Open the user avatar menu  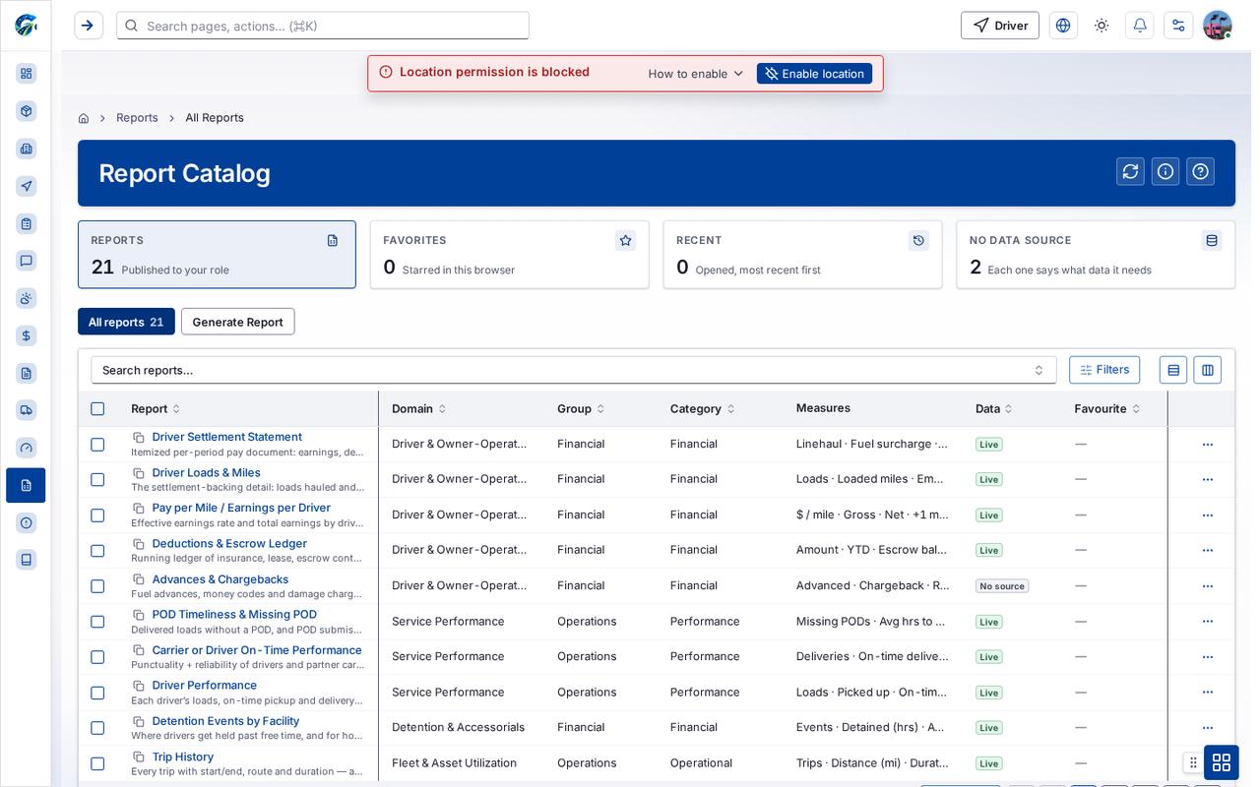click(x=1218, y=26)
